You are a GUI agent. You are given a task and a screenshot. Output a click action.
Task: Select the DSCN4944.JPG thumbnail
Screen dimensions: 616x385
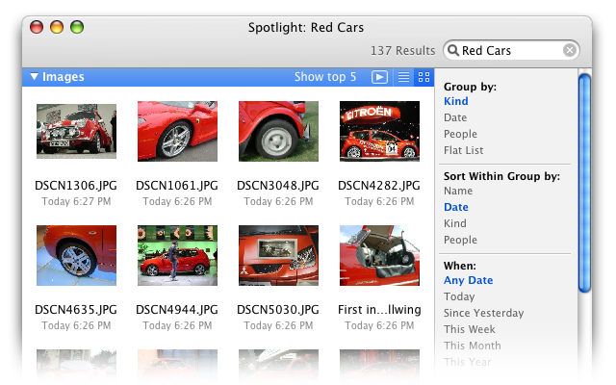tap(177, 255)
